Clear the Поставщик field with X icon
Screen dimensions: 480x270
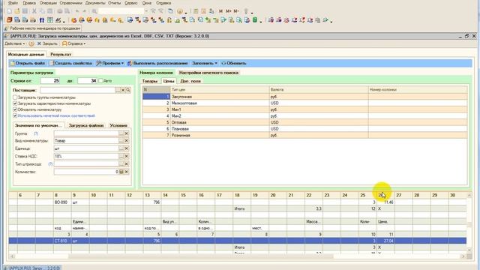tap(123, 90)
